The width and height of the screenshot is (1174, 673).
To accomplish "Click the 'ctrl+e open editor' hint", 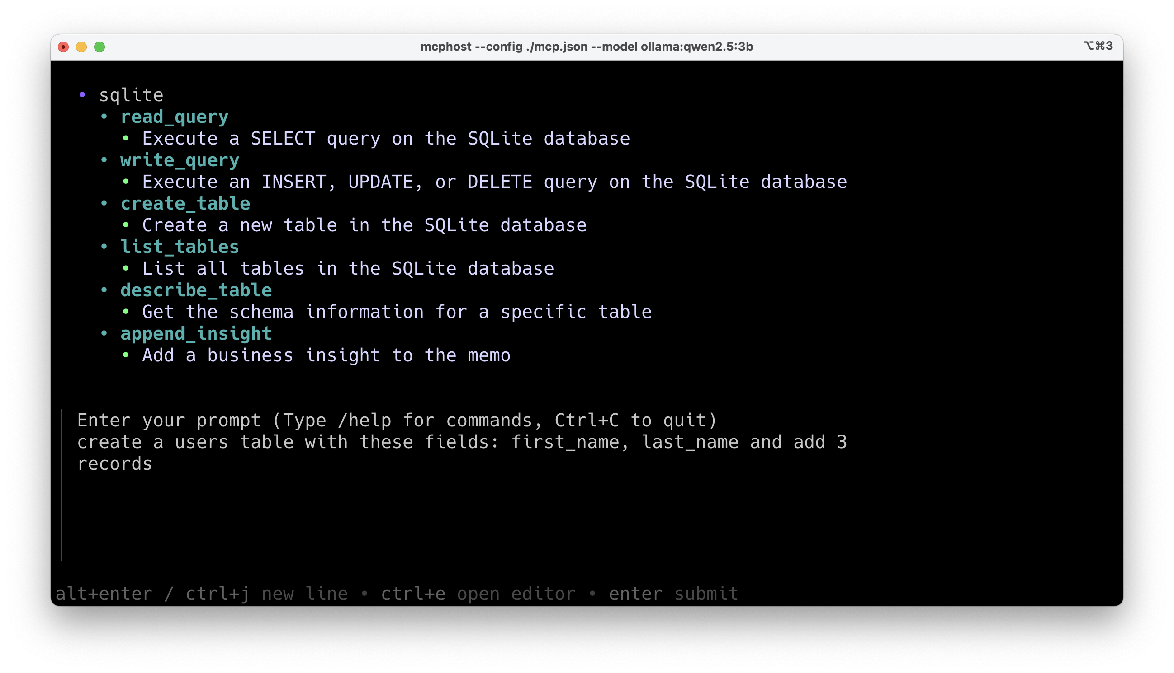I will click(478, 594).
